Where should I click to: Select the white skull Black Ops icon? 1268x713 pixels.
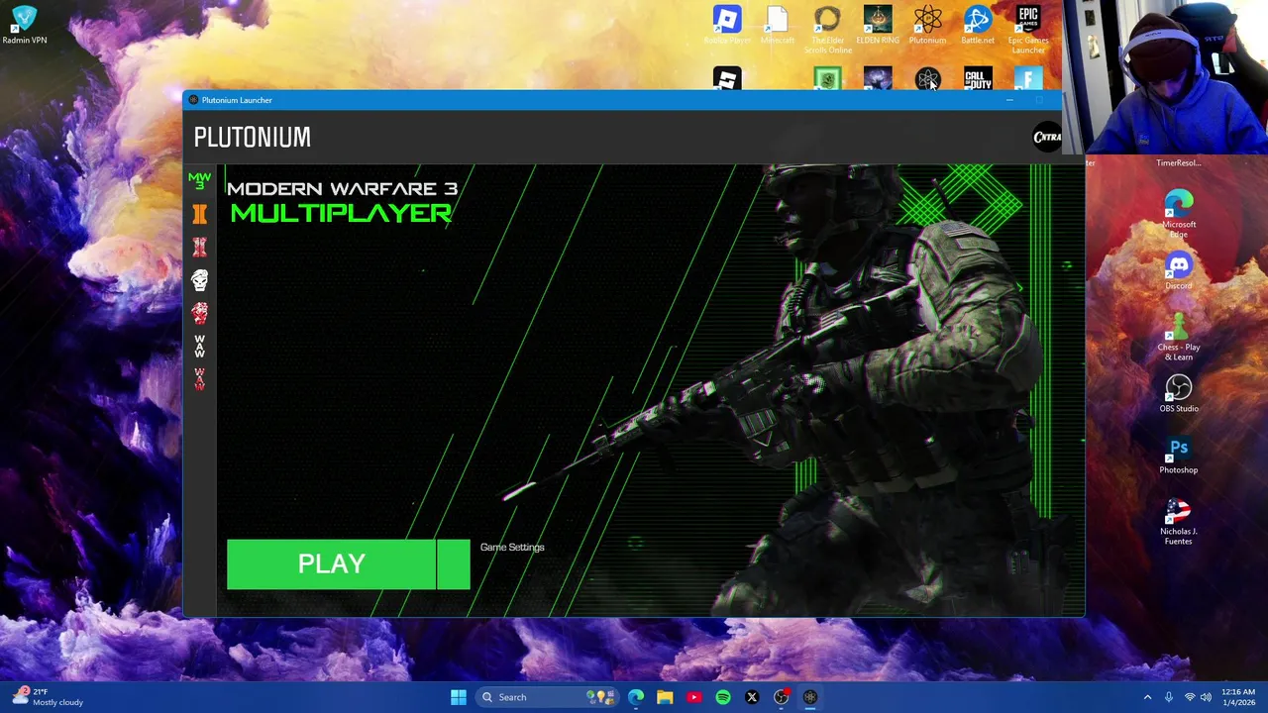click(x=199, y=280)
